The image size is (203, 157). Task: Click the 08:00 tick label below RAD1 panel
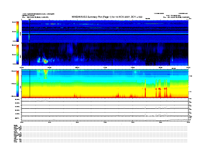(77, 67)
